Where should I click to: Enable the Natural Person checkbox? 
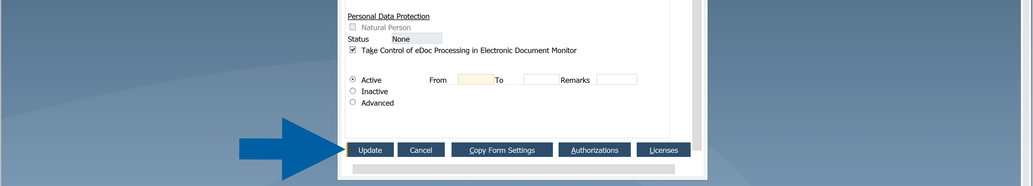(x=352, y=27)
